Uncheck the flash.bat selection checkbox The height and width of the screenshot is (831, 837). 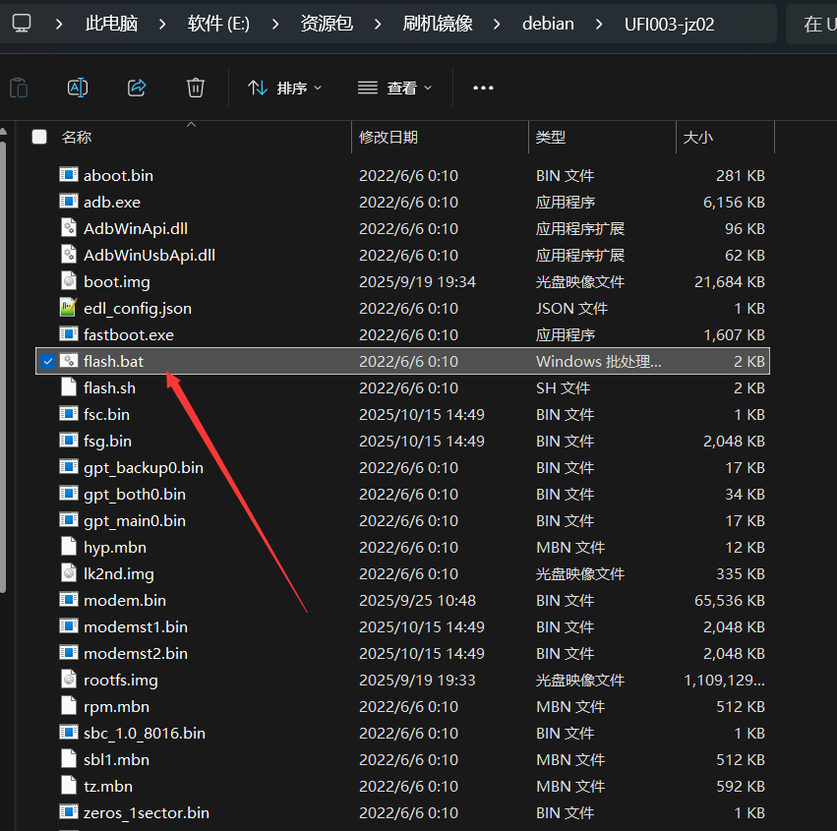[x=48, y=361]
